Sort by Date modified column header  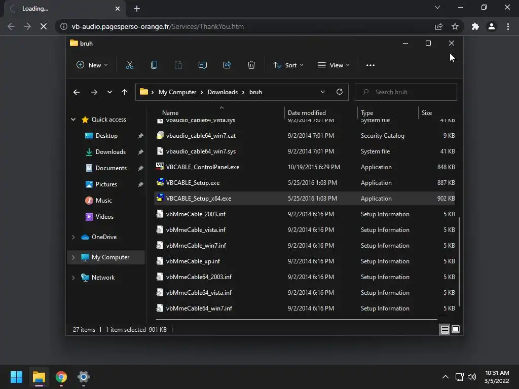click(x=307, y=113)
